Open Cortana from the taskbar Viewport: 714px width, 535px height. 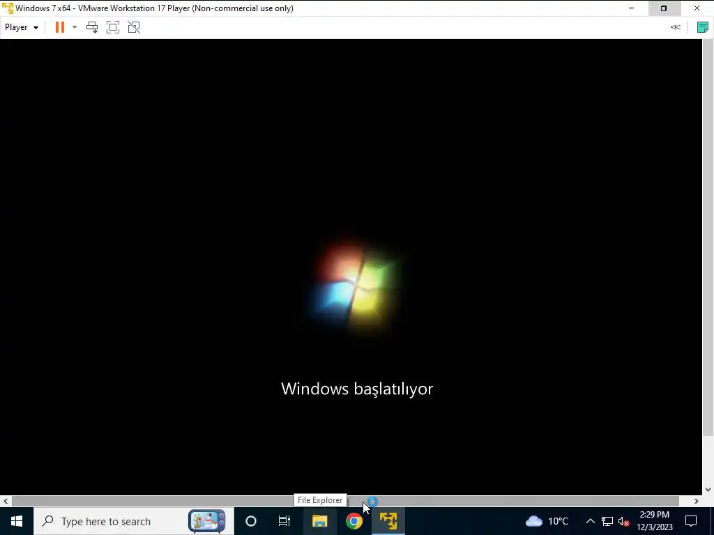(x=250, y=521)
